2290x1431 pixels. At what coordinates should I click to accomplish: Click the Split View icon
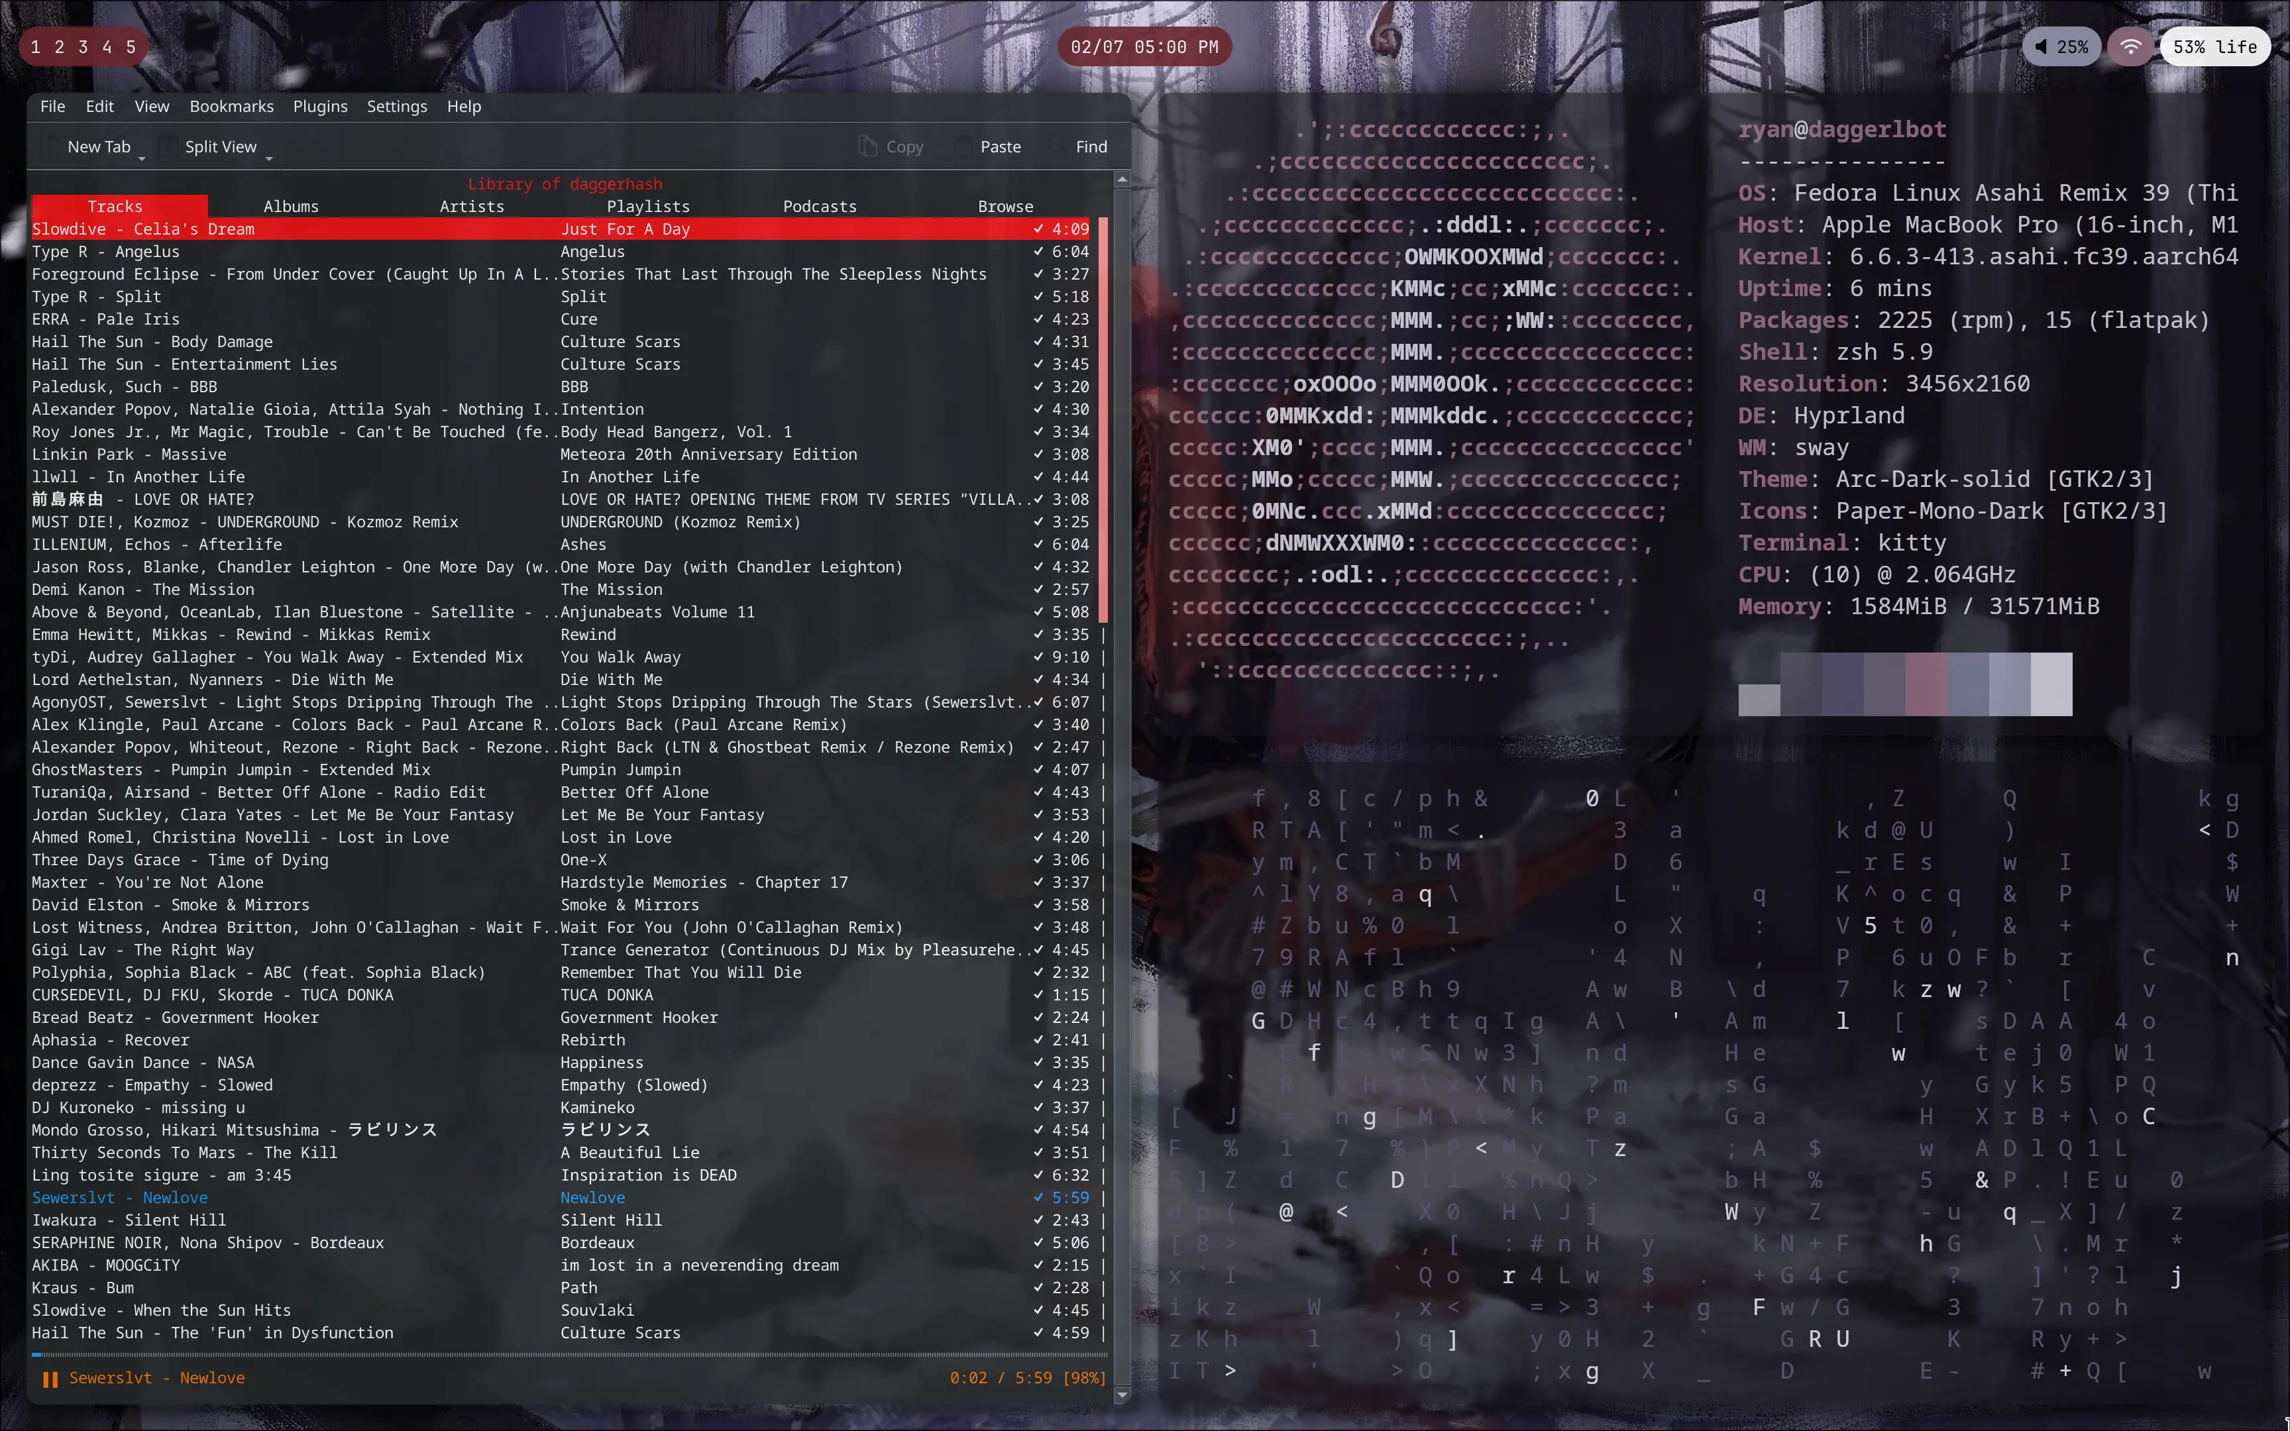(x=168, y=146)
